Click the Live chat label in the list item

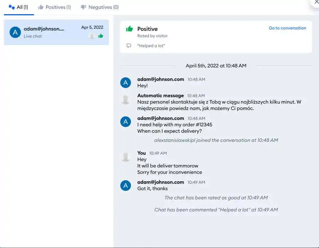33,36
